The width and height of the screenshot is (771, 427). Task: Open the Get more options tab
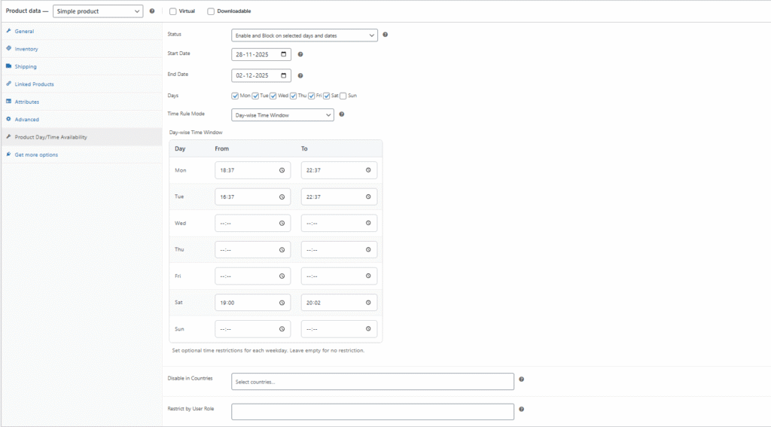[81, 155]
